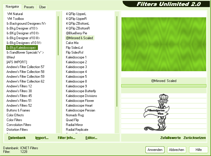Select &<Sandflower Specials°v°> category
This screenshot has height=156, width=211.
point(25,52)
